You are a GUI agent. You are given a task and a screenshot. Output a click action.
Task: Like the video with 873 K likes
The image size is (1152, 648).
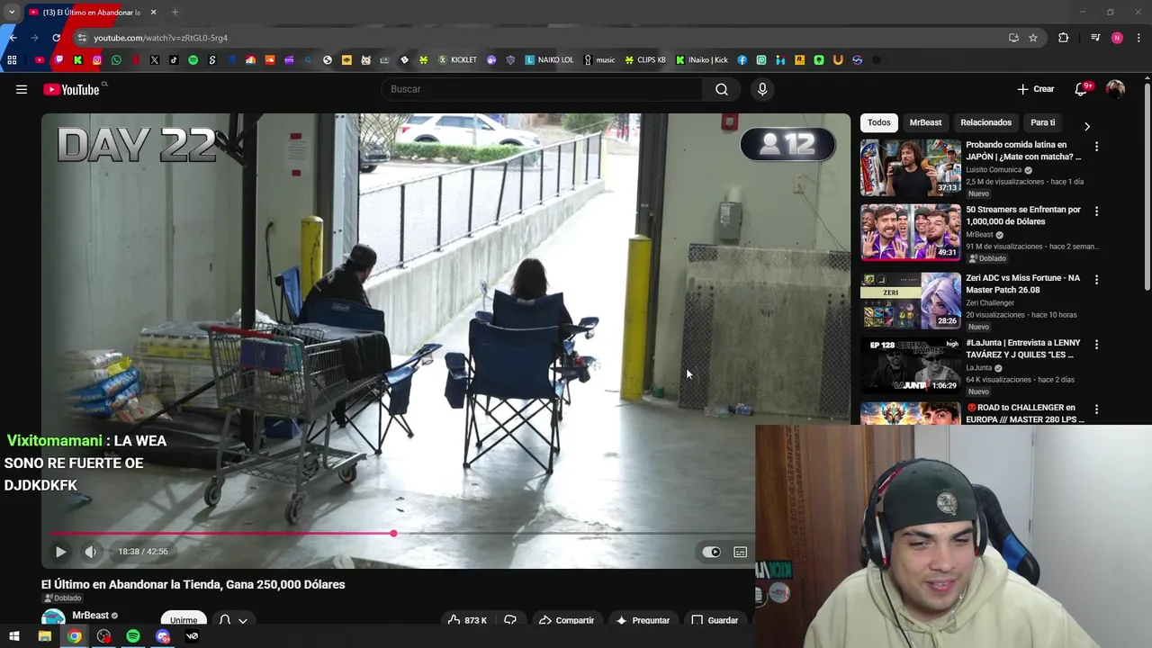coord(467,620)
